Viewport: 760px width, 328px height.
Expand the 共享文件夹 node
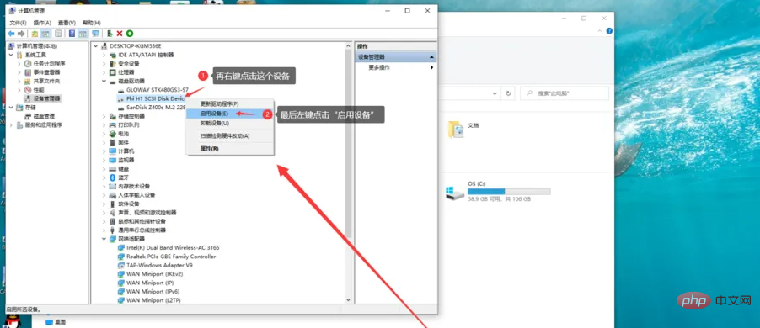[x=19, y=81]
